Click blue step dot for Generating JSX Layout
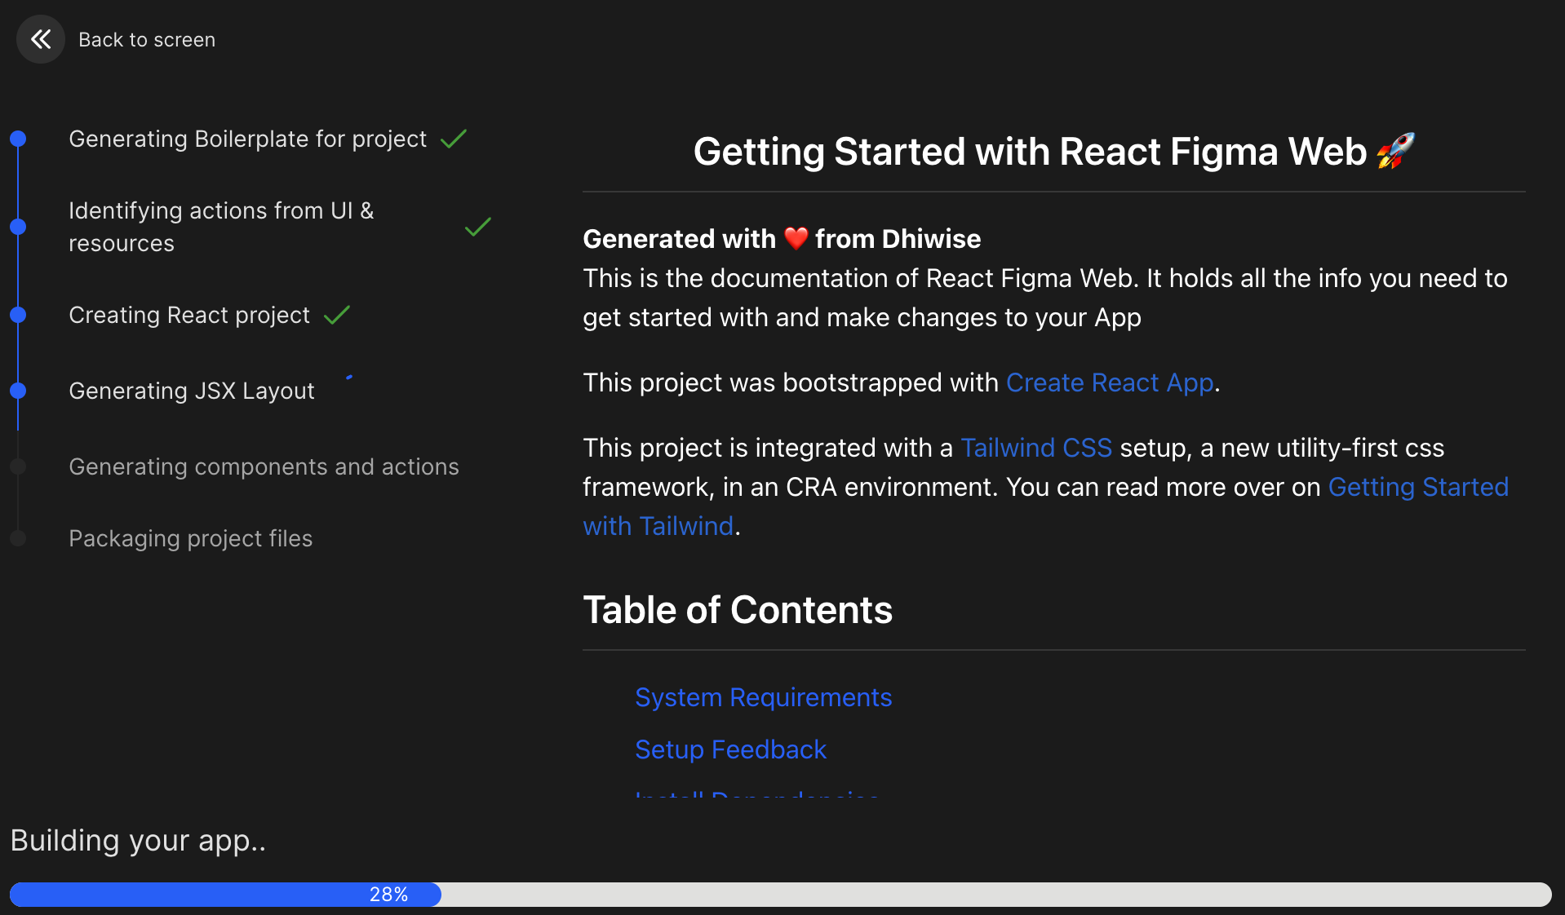 click(x=18, y=391)
